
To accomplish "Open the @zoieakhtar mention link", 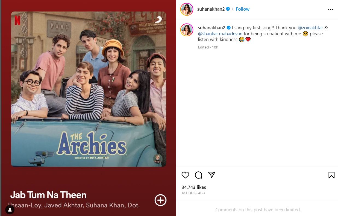I will pos(310,28).
